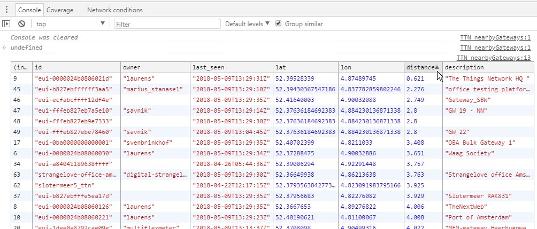Open the Default levels dropdown
The height and width of the screenshot is (229, 537).
pos(247,24)
